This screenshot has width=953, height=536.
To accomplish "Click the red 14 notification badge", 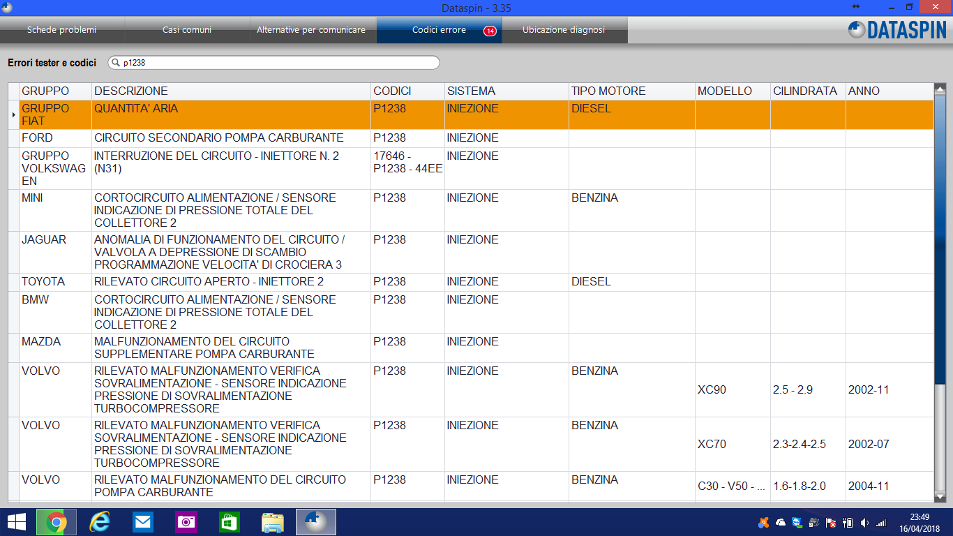I will click(x=490, y=31).
